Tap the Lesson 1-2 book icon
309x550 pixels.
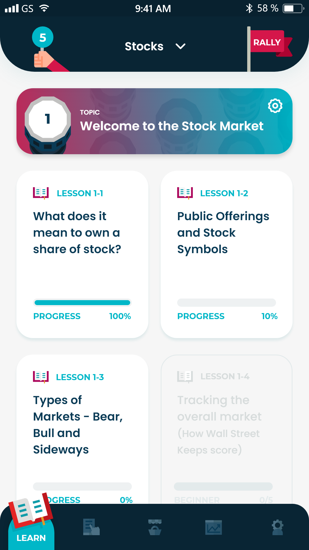coord(185,193)
